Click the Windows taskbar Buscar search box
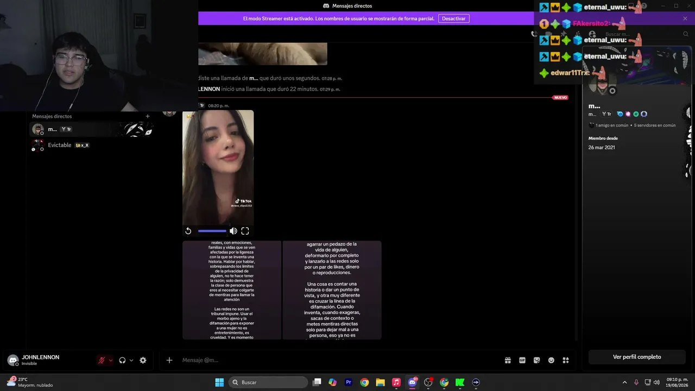The height and width of the screenshot is (391, 695). tap(268, 382)
